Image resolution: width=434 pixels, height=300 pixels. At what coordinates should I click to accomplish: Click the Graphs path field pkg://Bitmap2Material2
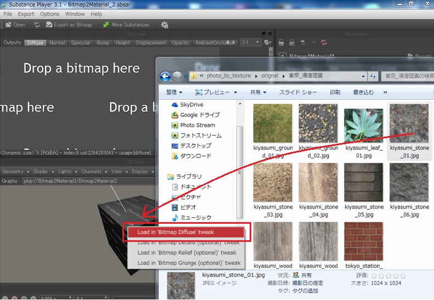88,181
